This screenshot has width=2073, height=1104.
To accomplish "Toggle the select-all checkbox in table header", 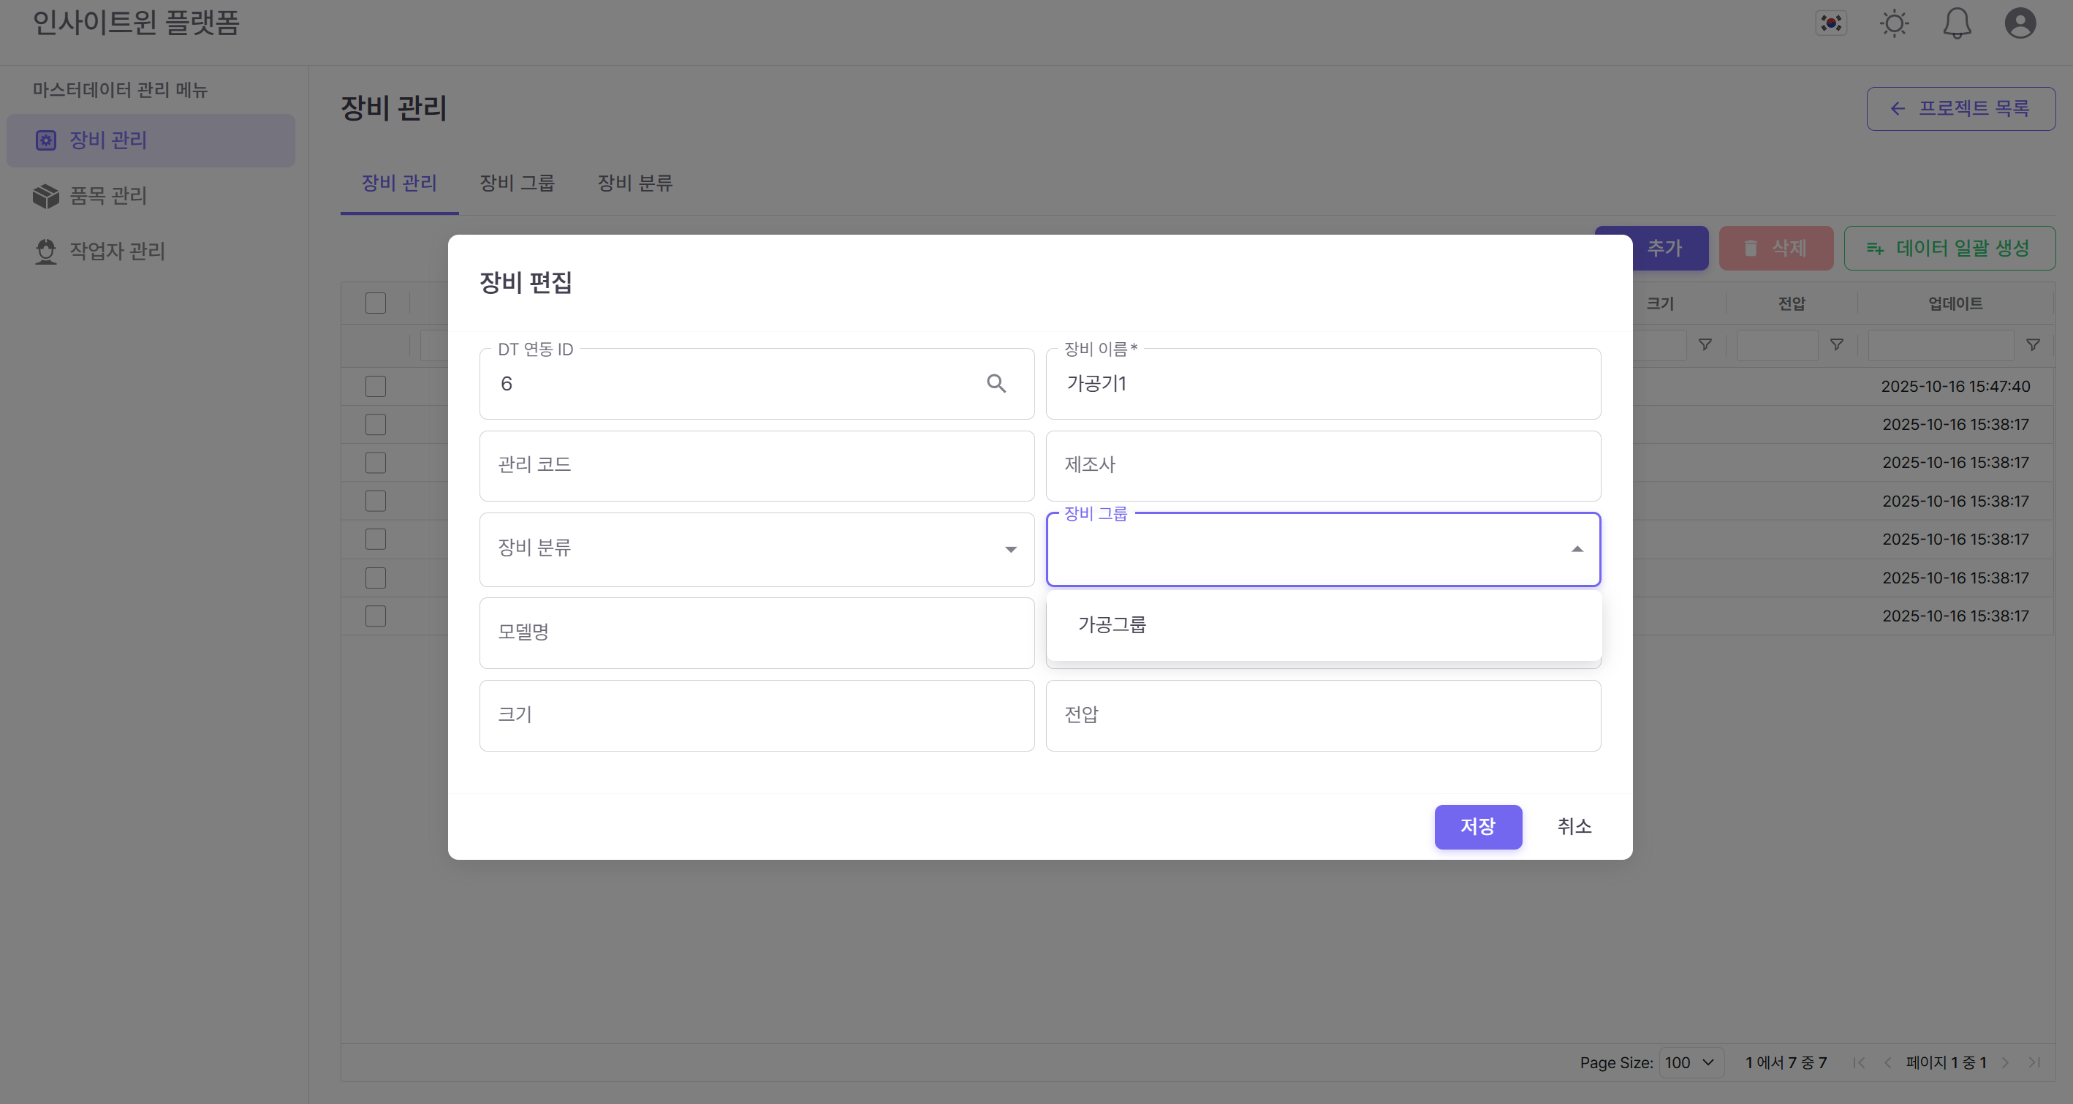I will click(376, 303).
